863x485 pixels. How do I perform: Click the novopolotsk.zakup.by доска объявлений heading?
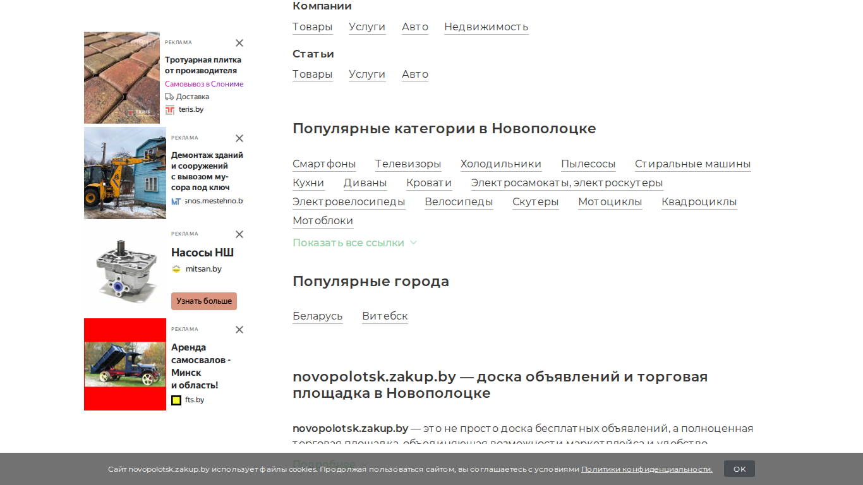pos(500,385)
